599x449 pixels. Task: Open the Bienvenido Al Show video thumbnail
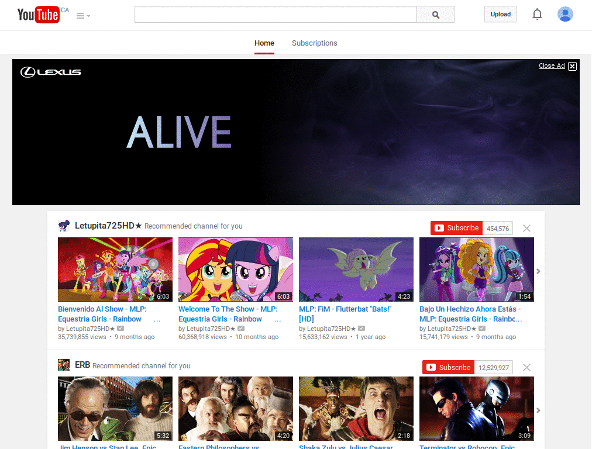(x=115, y=270)
